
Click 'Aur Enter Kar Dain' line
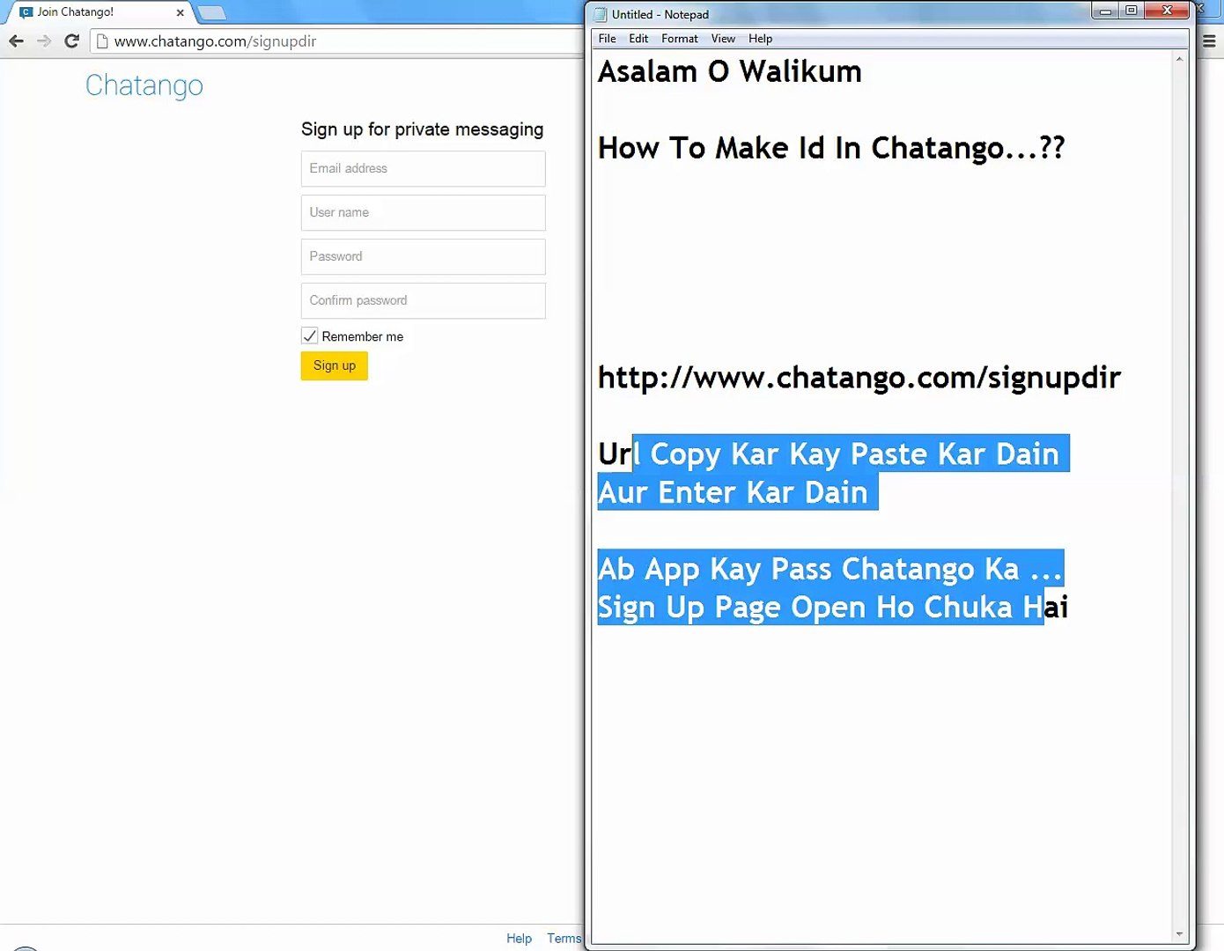click(733, 492)
